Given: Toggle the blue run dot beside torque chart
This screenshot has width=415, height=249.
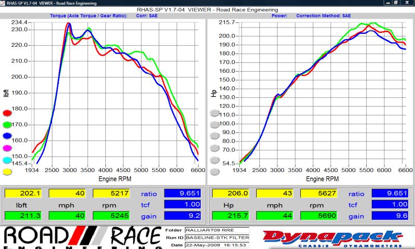Looking at the screenshot, I should 7,137.
